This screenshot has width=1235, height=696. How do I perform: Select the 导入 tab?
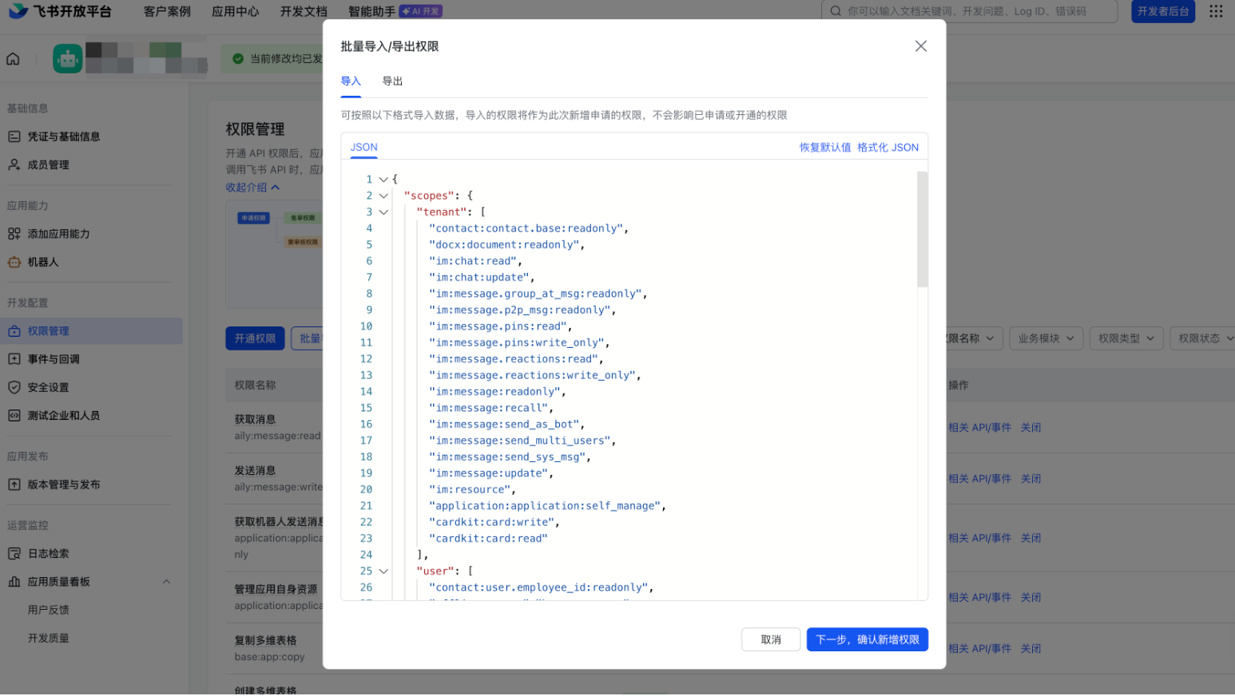[x=351, y=81]
